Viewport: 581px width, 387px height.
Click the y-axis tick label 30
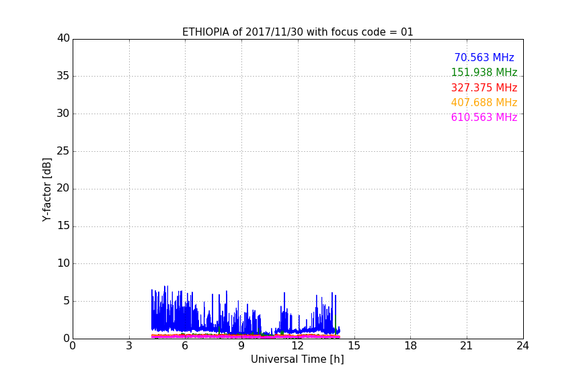click(63, 114)
